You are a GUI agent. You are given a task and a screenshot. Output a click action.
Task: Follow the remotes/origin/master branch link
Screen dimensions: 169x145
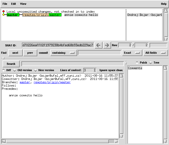pyautogui.click(x=52, y=82)
